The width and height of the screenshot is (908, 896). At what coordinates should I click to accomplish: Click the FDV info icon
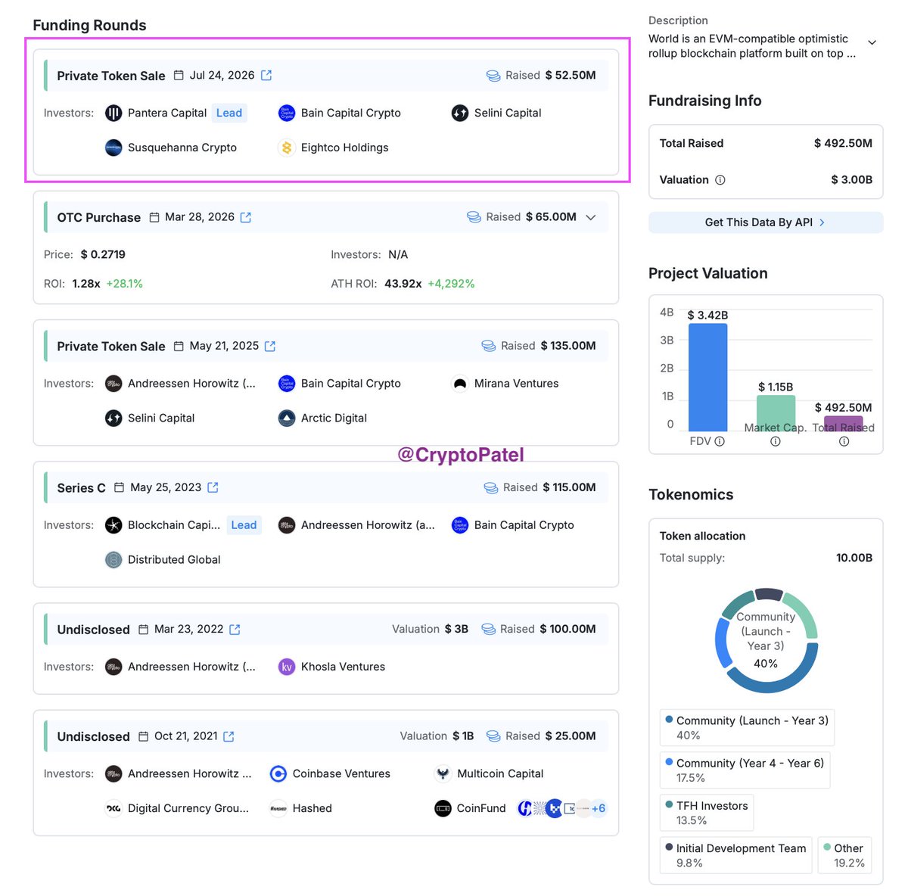coord(720,441)
